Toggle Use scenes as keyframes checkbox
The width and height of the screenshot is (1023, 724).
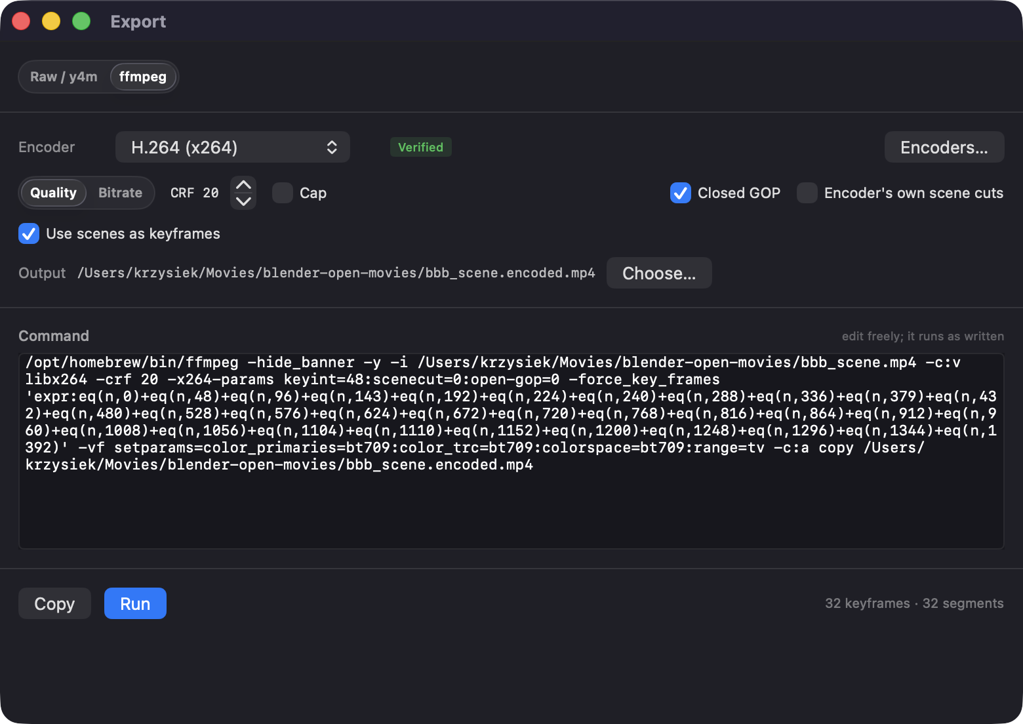click(x=29, y=233)
